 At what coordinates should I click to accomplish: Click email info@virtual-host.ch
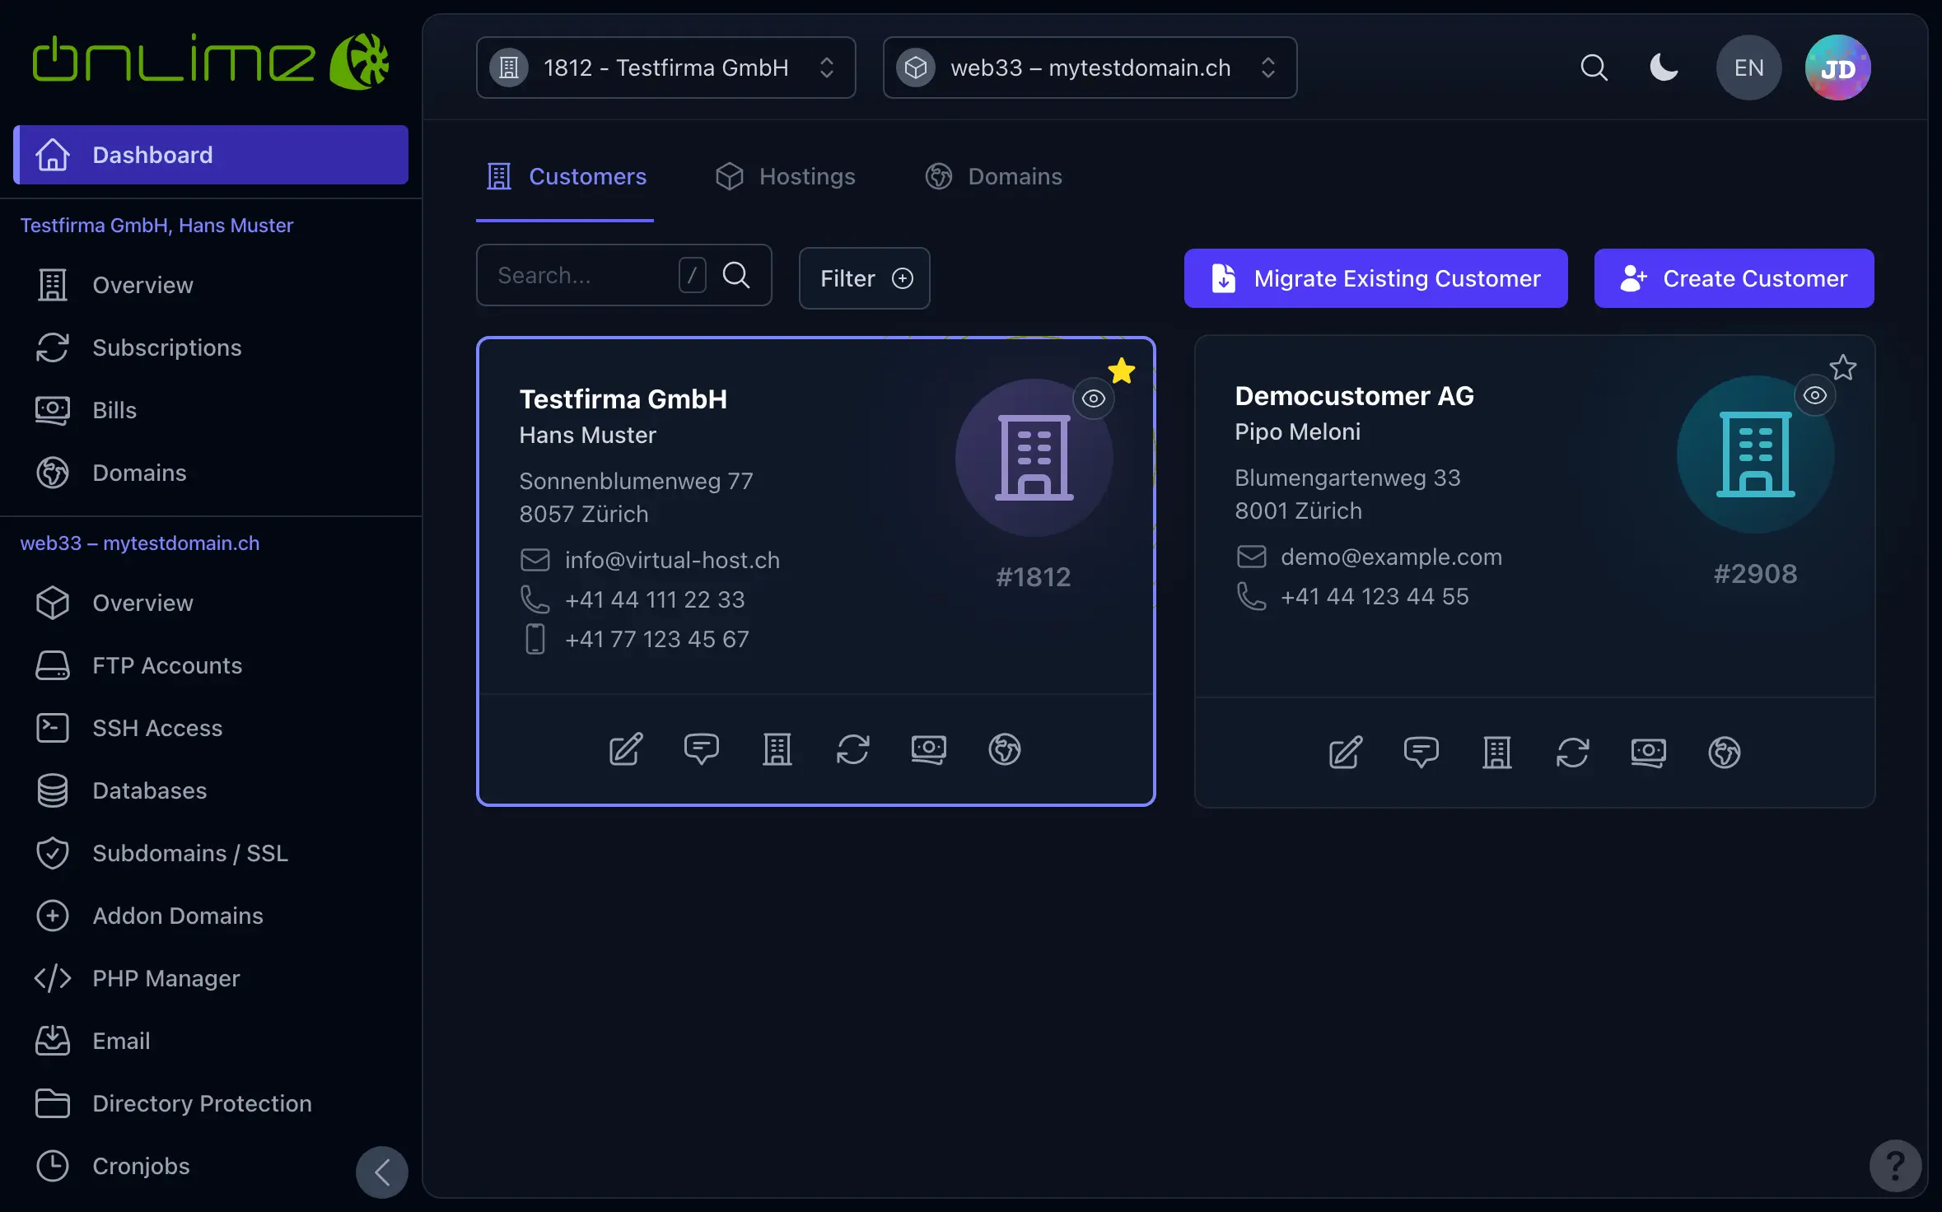[672, 560]
